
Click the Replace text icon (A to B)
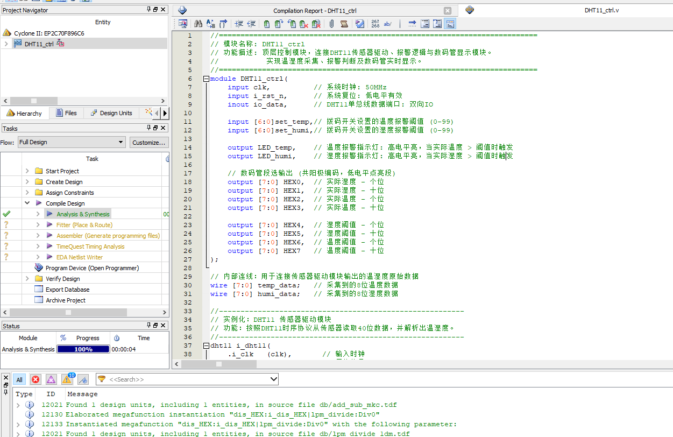(x=210, y=24)
